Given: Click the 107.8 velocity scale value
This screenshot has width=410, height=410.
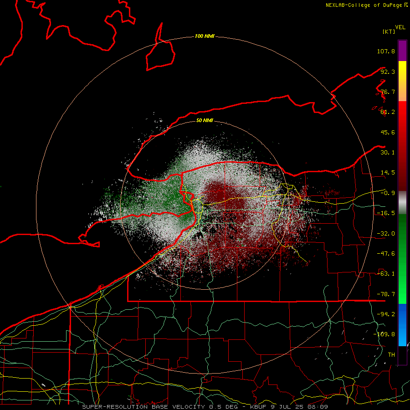Looking at the screenshot, I should click(x=386, y=51).
